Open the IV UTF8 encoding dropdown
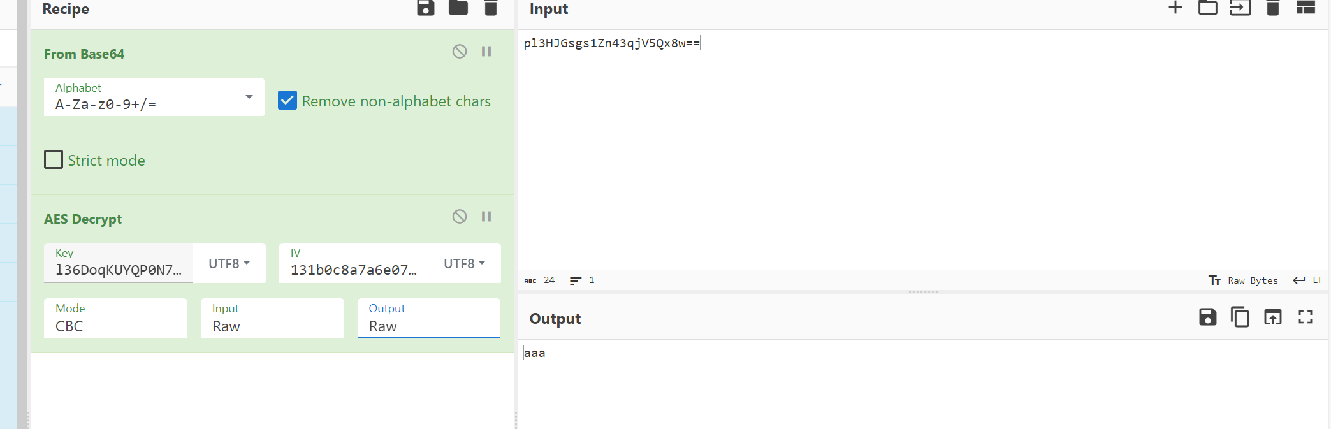Screen dimensions: 1331x429 (x=464, y=263)
